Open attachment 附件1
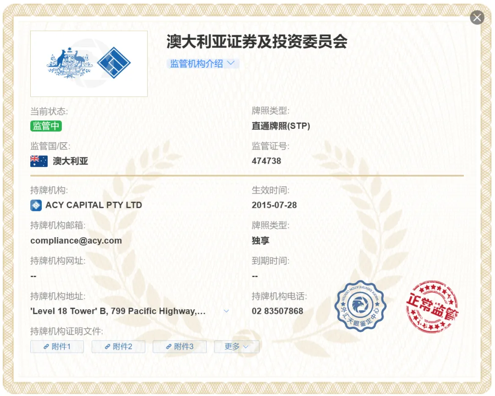The height and width of the screenshot is (396, 495). coord(57,347)
